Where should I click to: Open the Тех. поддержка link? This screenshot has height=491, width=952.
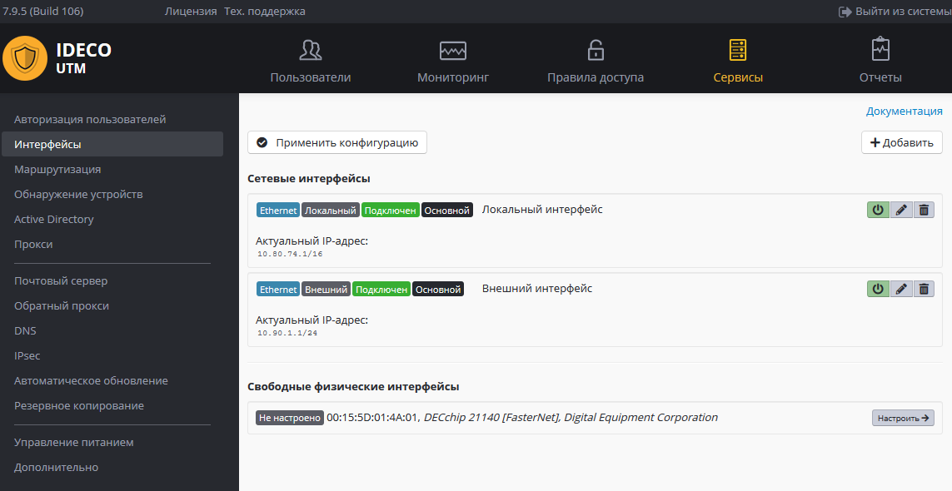265,12
